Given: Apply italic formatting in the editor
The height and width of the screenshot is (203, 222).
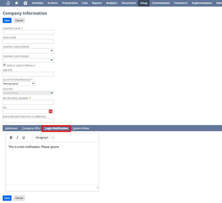Looking at the screenshot, I should tap(17, 138).
